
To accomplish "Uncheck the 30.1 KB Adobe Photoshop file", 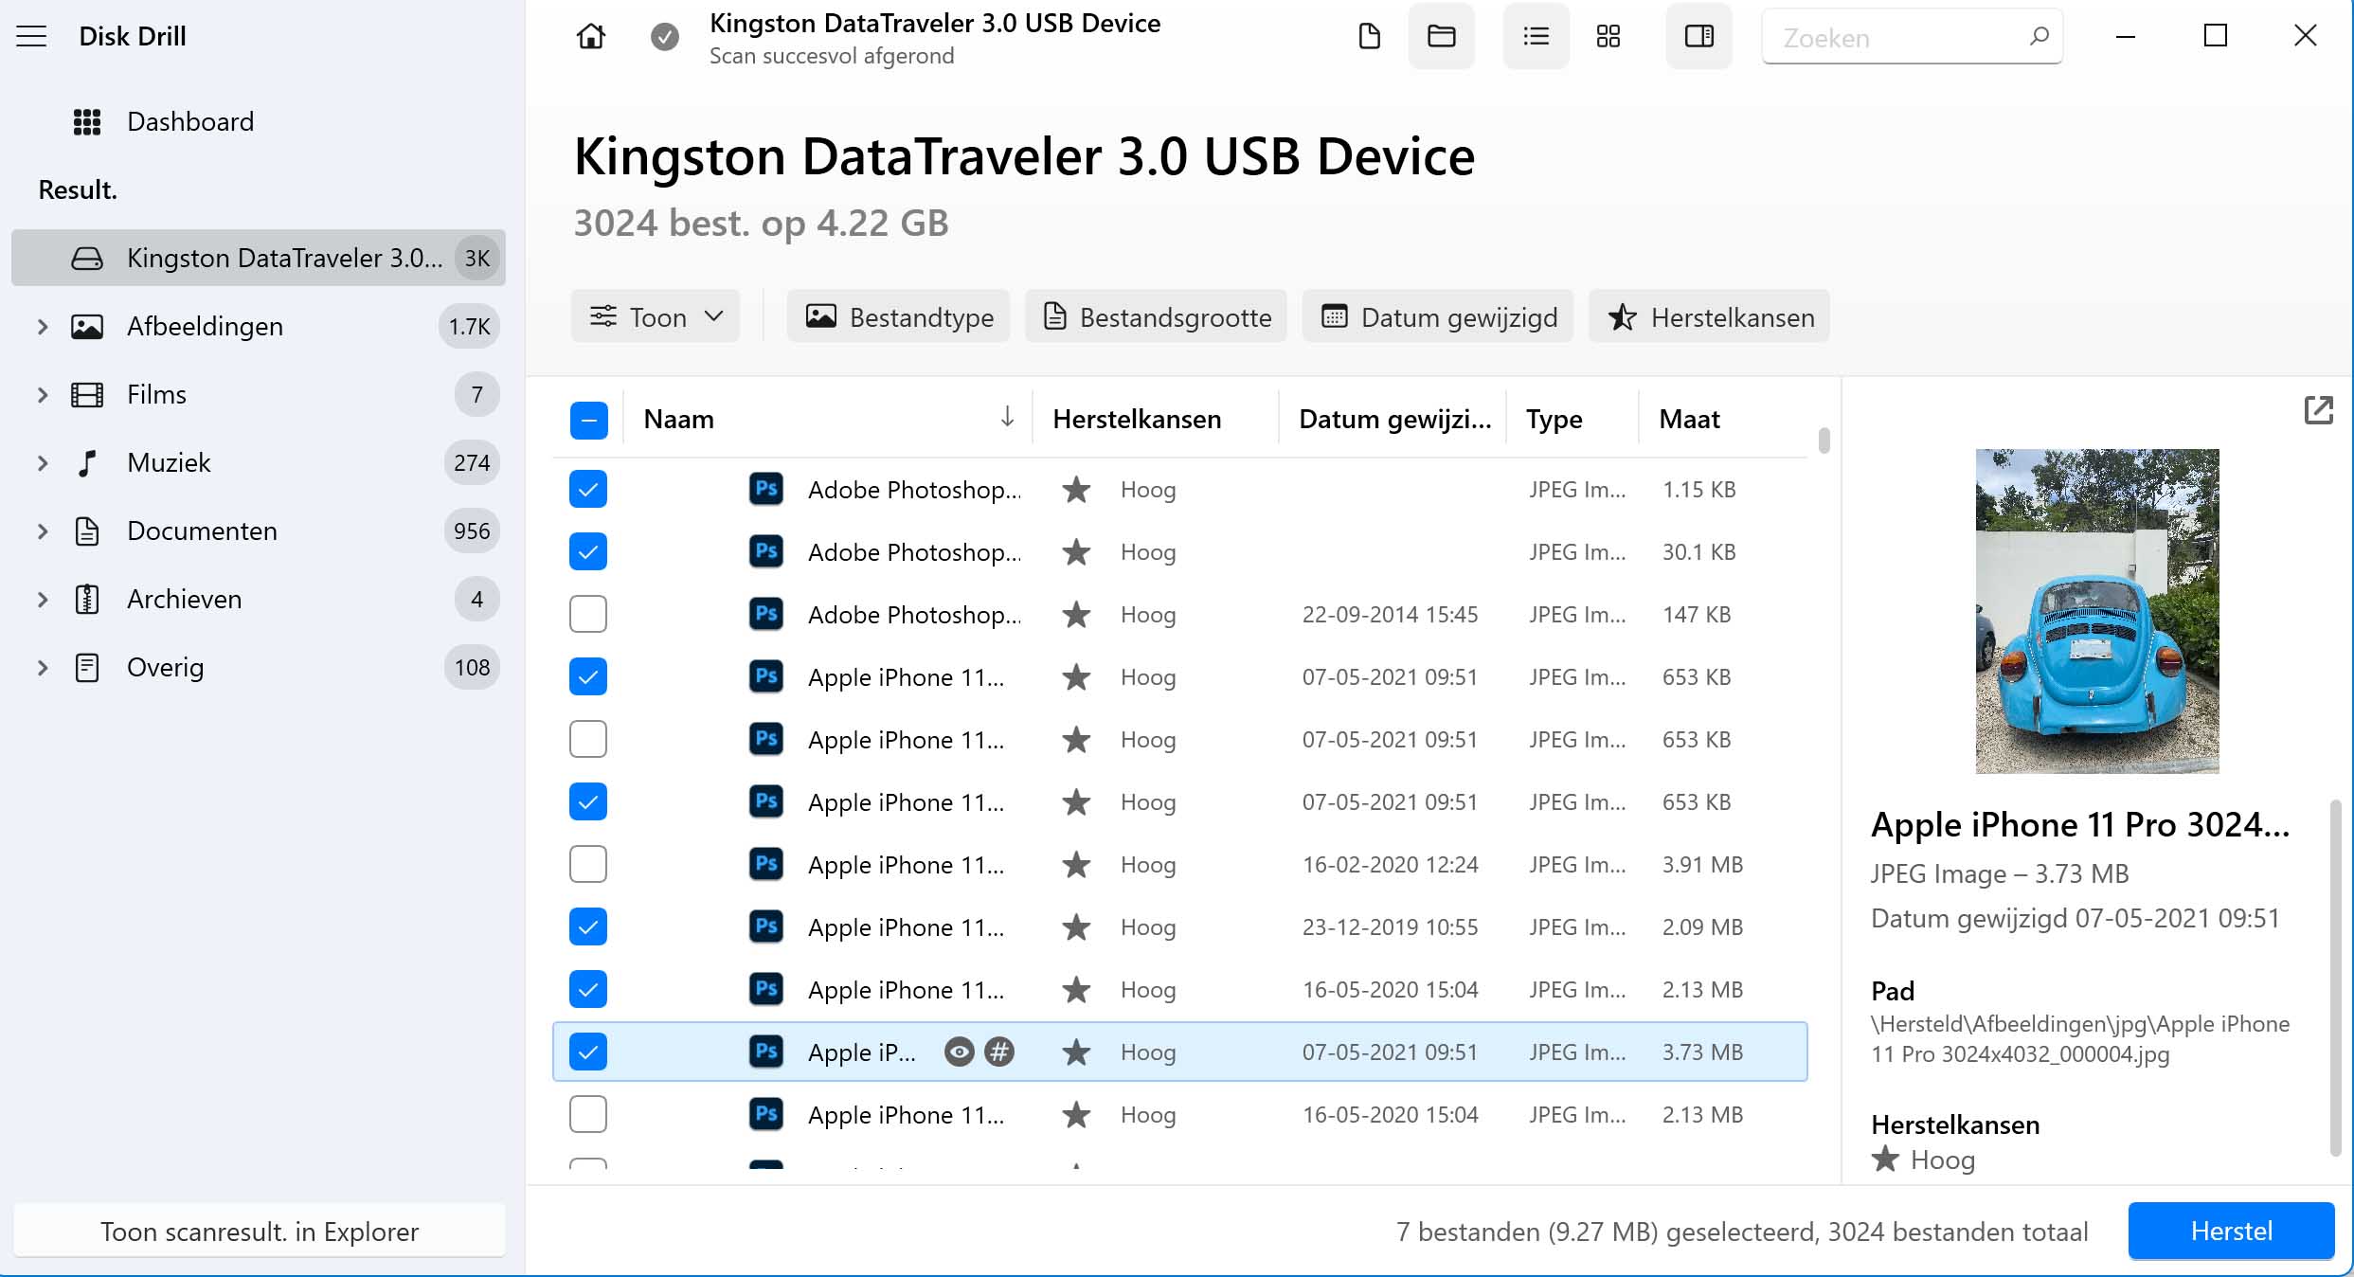I will 588,551.
